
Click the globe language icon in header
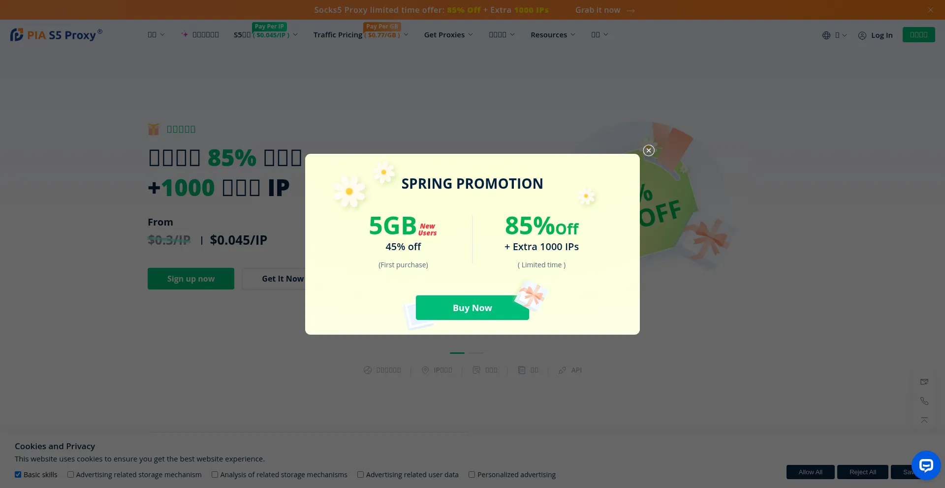click(826, 35)
